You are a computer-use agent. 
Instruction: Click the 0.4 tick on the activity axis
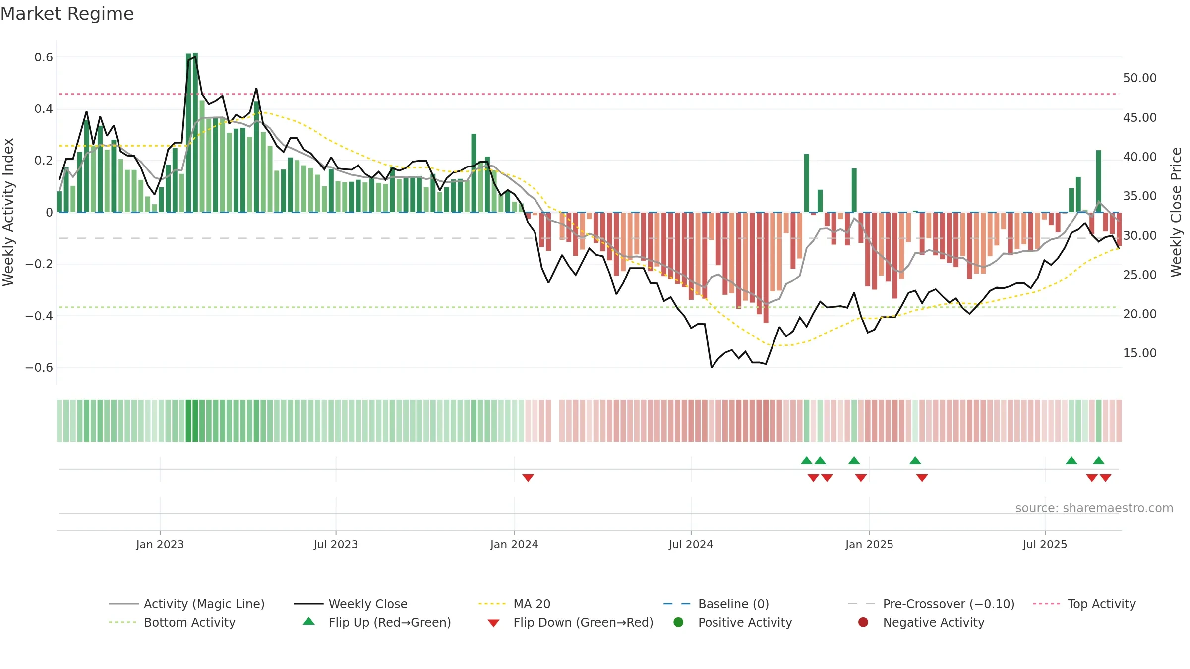click(44, 109)
